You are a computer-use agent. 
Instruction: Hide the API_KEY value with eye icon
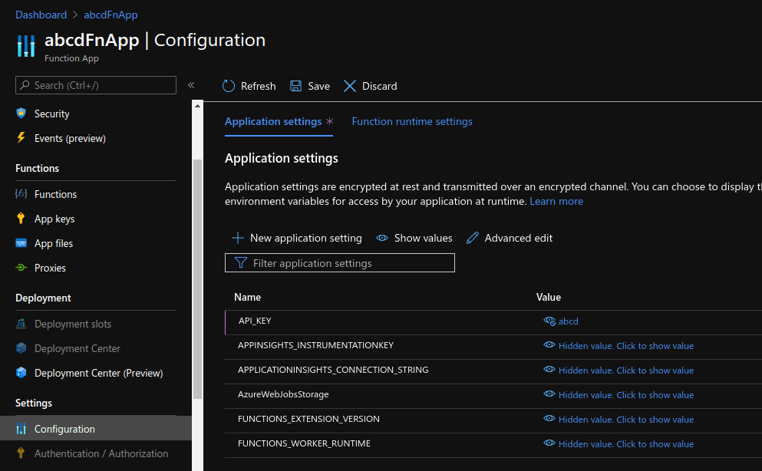[x=549, y=321]
